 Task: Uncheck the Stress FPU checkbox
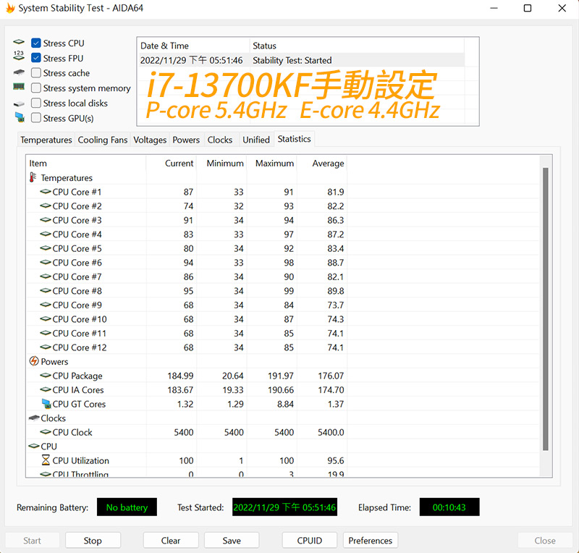(x=35, y=58)
